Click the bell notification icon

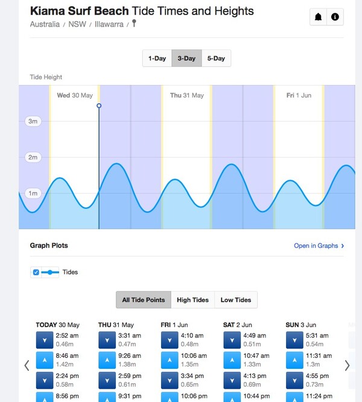click(318, 17)
